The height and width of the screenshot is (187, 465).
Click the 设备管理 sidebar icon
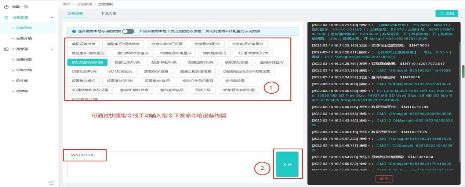[x=5, y=17]
